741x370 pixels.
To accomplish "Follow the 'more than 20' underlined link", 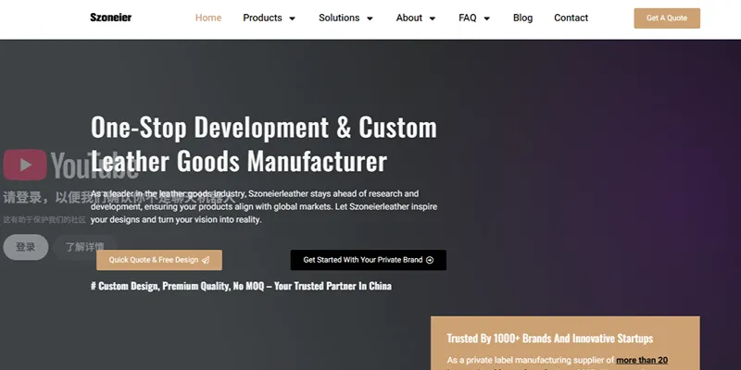I will 642,360.
